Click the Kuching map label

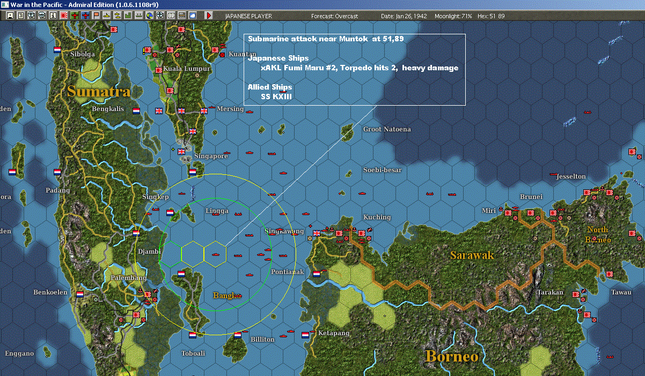tap(377, 217)
